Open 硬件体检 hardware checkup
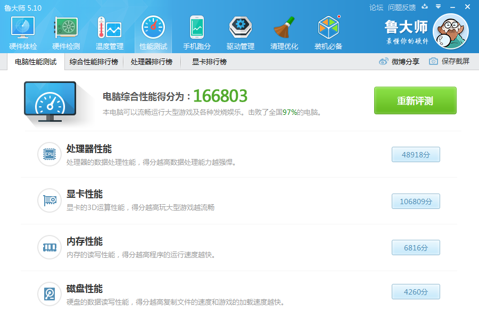Viewport: 479px width, 319px height. click(x=23, y=33)
